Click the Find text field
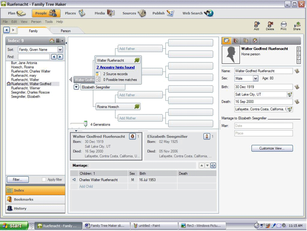The width and height of the screenshot is (307, 231). click(34, 57)
